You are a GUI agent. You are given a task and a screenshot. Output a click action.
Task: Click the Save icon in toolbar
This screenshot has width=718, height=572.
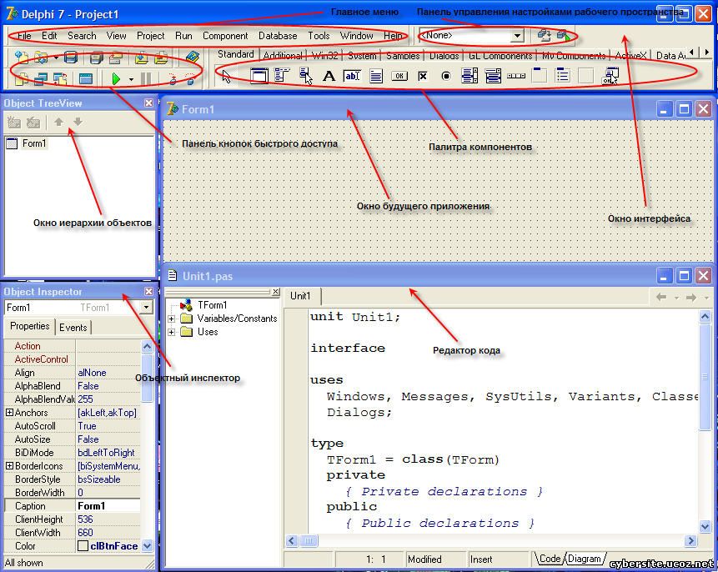coord(71,58)
